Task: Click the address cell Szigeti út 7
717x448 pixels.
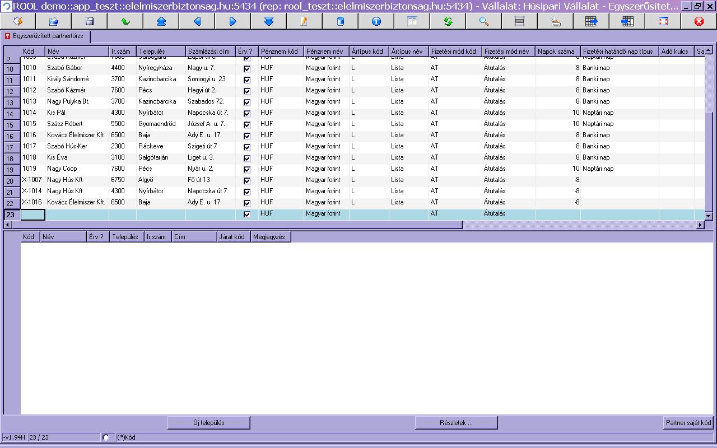Action: tap(211, 146)
